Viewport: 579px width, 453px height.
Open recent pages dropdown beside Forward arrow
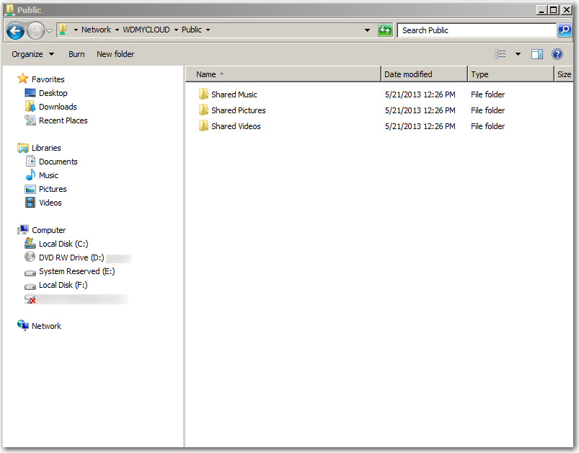pyautogui.click(x=49, y=31)
